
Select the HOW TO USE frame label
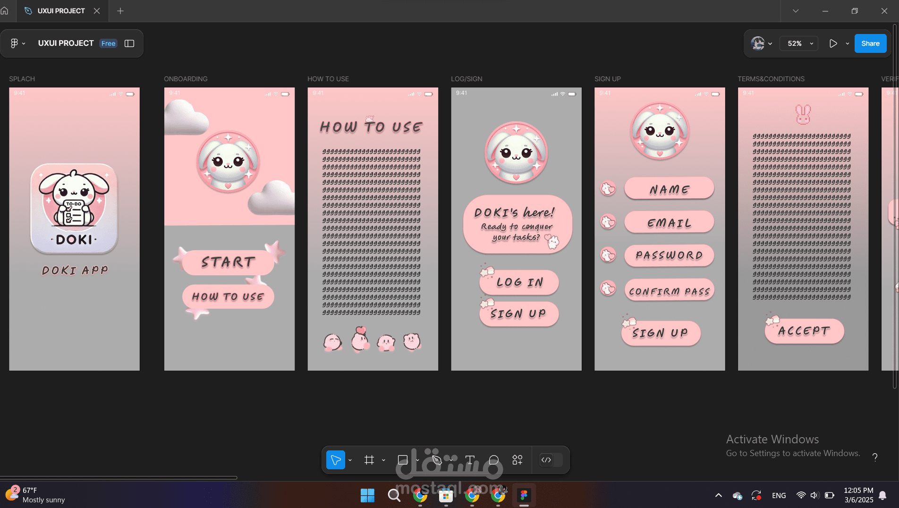tap(328, 79)
